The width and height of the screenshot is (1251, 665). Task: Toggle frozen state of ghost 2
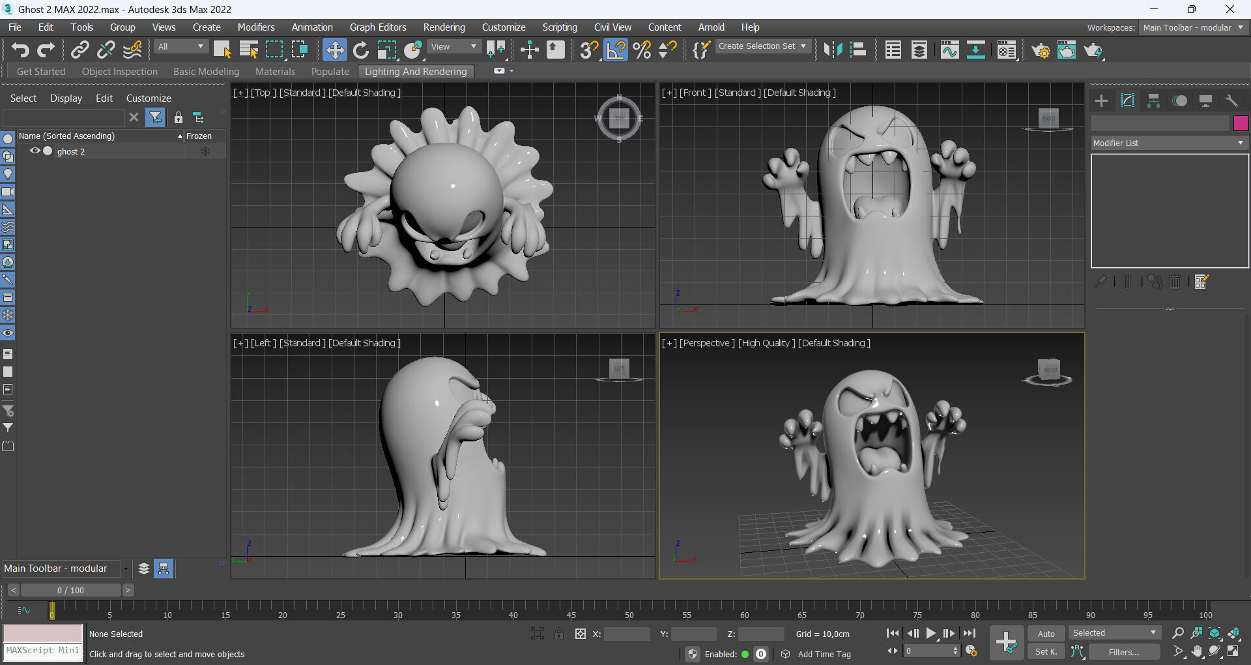205,151
